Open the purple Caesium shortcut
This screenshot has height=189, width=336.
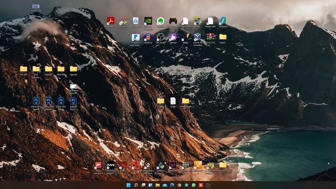(x=173, y=37)
